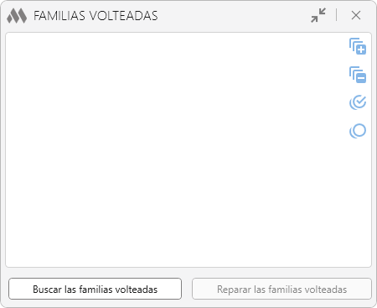The height and width of the screenshot is (308, 377).
Task: Click the collapse all groups icon
Action: pos(358,75)
